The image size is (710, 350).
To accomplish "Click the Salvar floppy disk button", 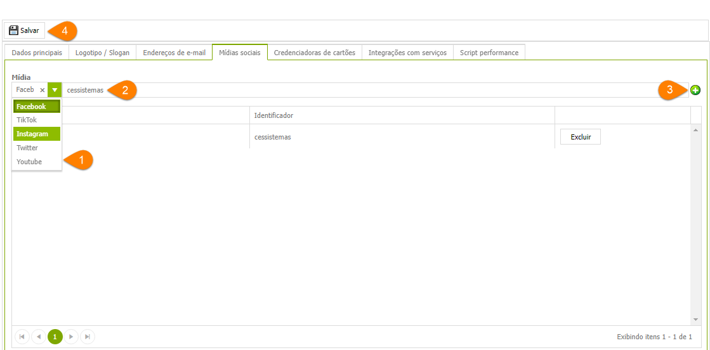I will tap(24, 30).
